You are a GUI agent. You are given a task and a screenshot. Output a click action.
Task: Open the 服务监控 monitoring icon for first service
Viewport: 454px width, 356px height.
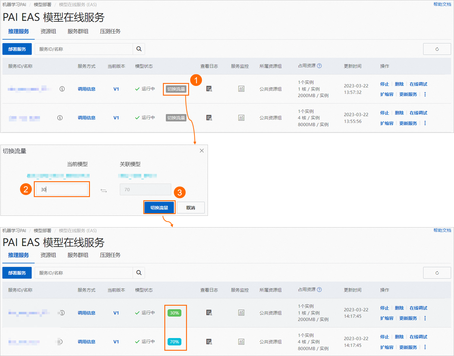(241, 88)
